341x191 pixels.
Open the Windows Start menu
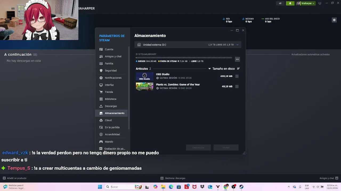pos(100,187)
